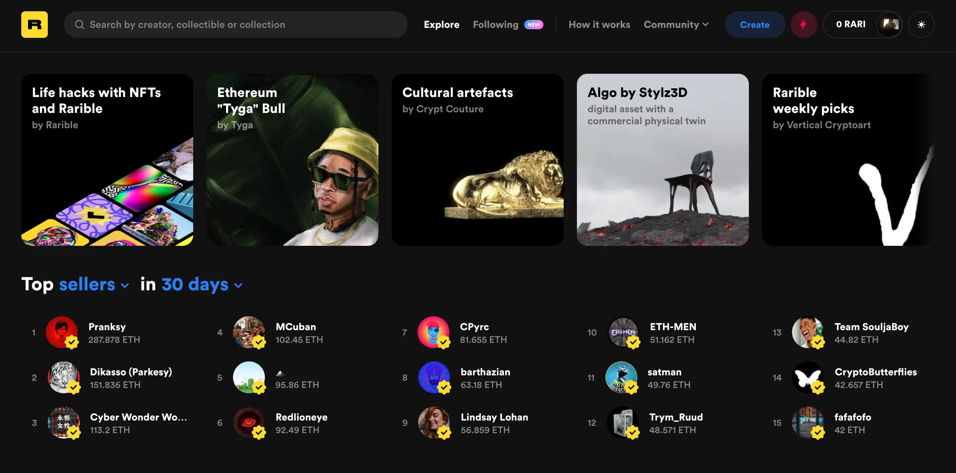Open fafafofo's name link
Viewport: 956px width, 473px height.
pos(852,417)
